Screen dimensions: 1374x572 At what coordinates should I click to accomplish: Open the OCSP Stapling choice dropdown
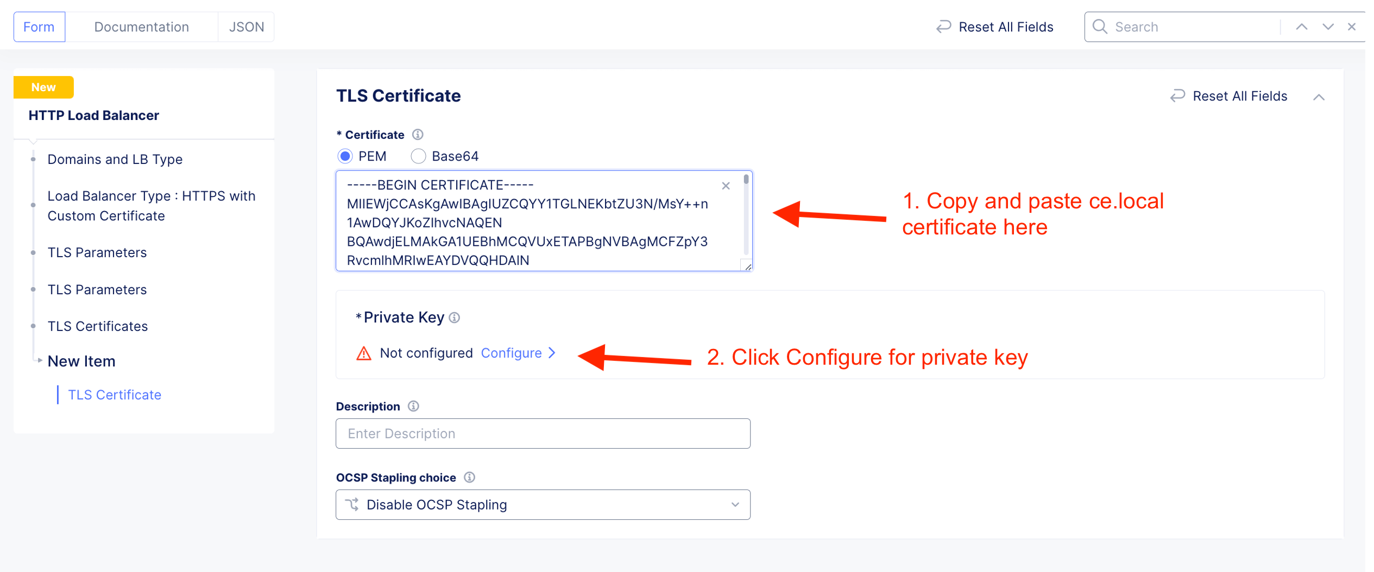pyautogui.click(x=543, y=505)
